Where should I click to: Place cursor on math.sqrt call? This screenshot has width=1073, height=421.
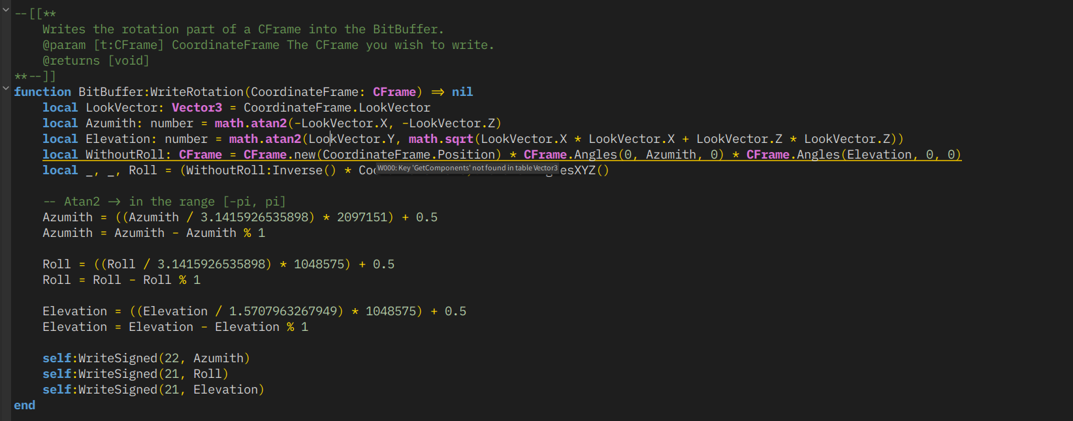(x=441, y=139)
